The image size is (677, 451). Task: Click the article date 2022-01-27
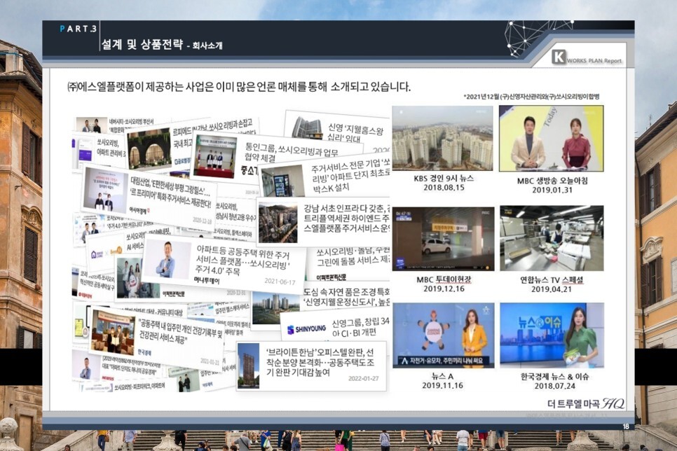tap(363, 378)
